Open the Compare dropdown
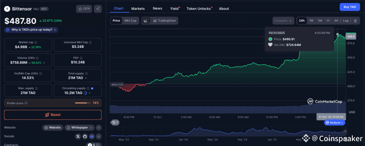The height and width of the screenshot is (146, 365). [283, 21]
